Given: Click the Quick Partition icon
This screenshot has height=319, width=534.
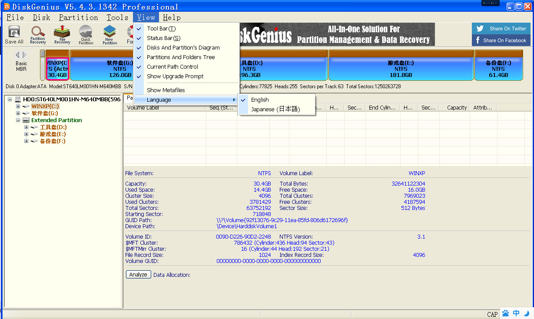Looking at the screenshot, I should point(86,34).
